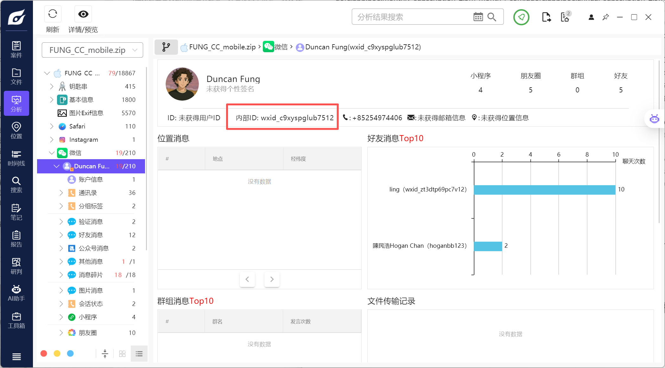Click the red color tag dot

coord(44,353)
